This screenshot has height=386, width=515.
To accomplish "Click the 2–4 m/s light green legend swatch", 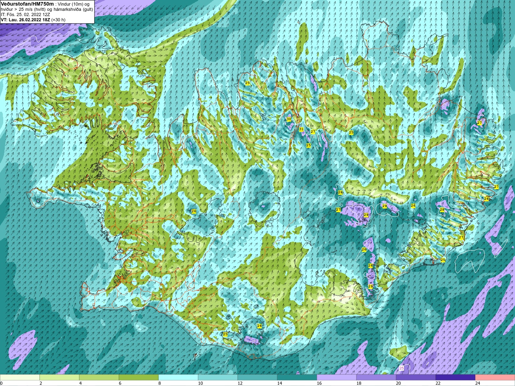I will pos(60,378).
